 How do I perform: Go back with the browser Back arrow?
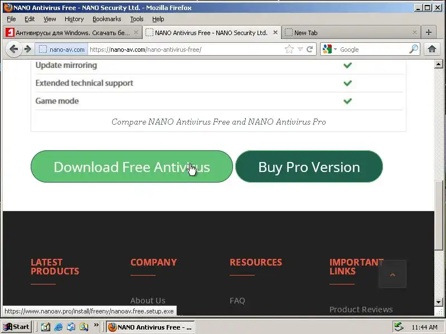[x=13, y=50]
